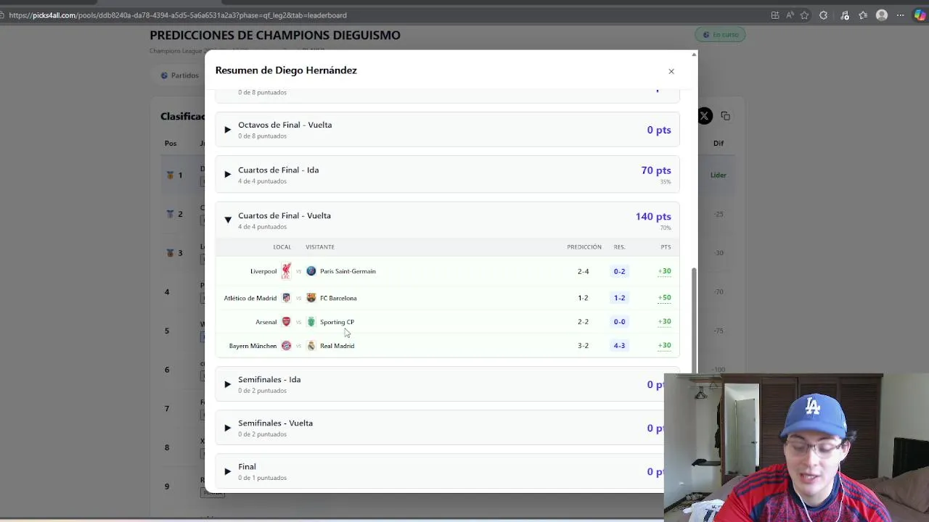Expand Octavos de Final - Vuelta section
The width and height of the screenshot is (929, 522).
tap(447, 130)
